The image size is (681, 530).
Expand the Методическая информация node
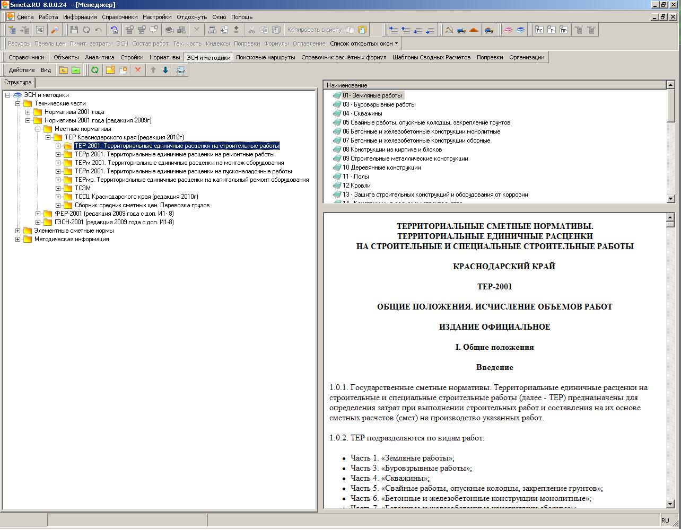pyautogui.click(x=18, y=239)
